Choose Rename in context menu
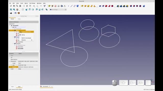Screen dimensions: 163x91 [24, 40]
